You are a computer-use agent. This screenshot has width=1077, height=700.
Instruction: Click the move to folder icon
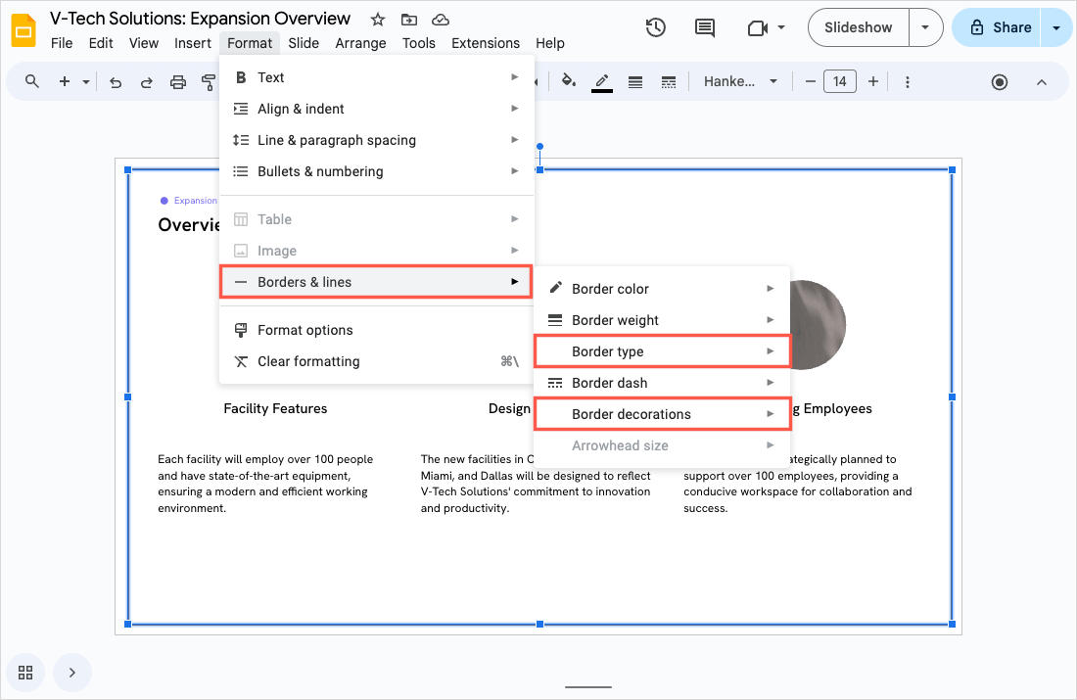[409, 20]
